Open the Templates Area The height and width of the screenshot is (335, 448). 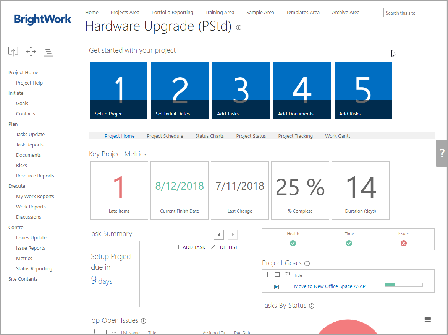pyautogui.click(x=303, y=13)
